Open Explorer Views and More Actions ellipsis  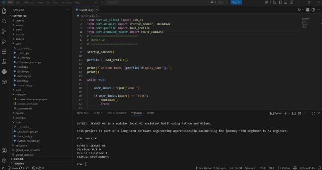pyautogui.click(x=68, y=10)
